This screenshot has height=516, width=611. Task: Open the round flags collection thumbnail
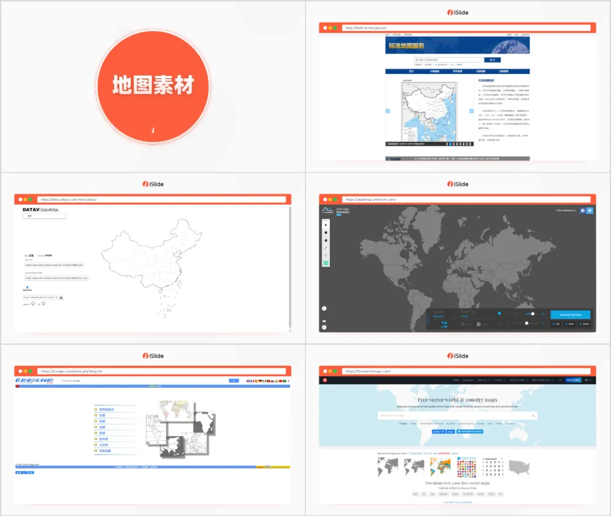tap(466, 467)
